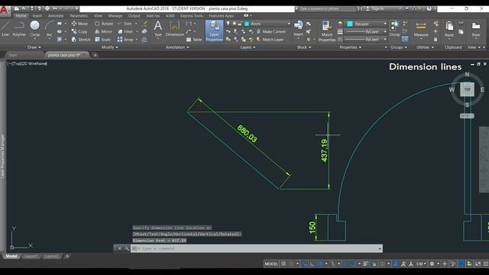Viewport: 489px width, 275px height.
Task: Activate the Scale command
Action: pos(102,40)
